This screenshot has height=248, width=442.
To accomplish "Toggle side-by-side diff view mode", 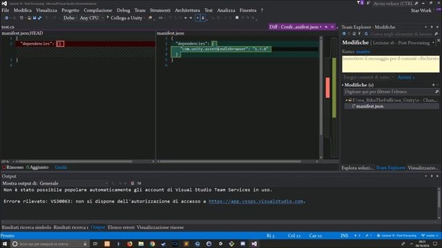I will (198, 18).
